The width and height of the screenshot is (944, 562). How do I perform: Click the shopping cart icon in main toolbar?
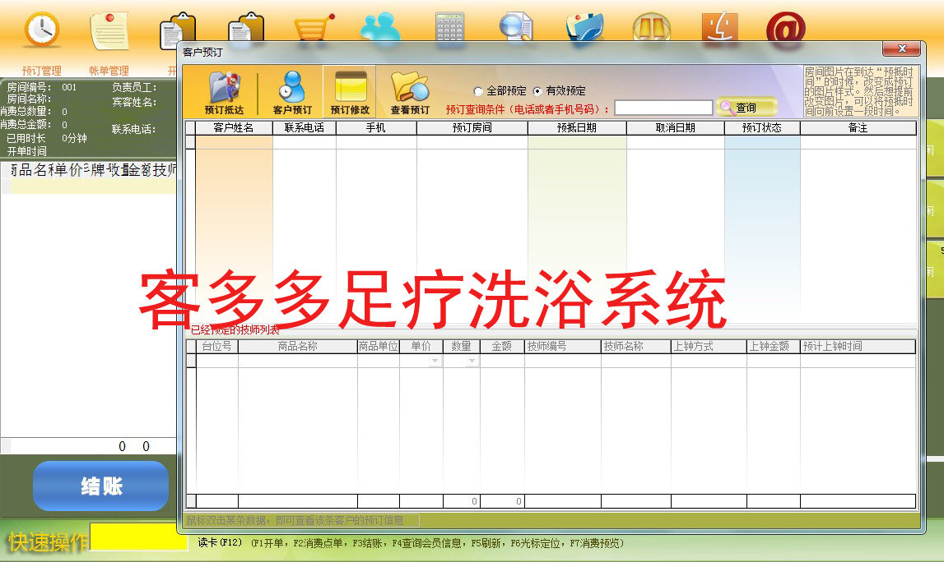[x=313, y=27]
